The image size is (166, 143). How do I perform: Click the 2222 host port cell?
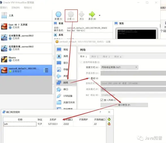coord(68,124)
